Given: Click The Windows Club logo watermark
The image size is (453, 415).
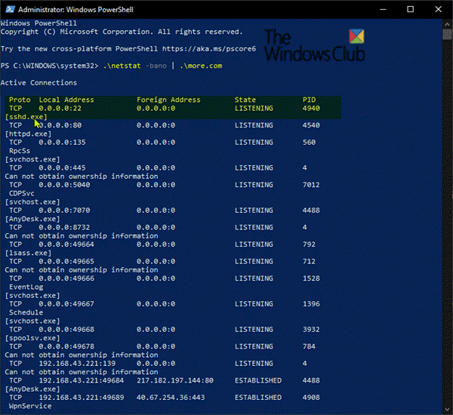Looking at the screenshot, I should (x=315, y=45).
